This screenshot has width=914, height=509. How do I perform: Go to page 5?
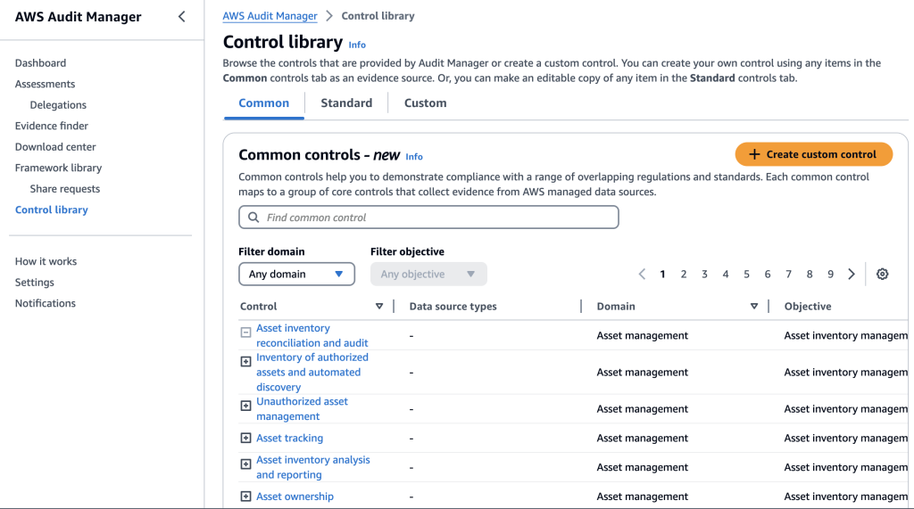coord(746,274)
